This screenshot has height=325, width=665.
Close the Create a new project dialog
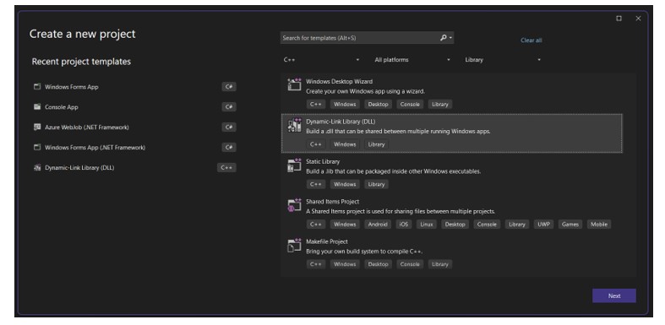point(638,19)
